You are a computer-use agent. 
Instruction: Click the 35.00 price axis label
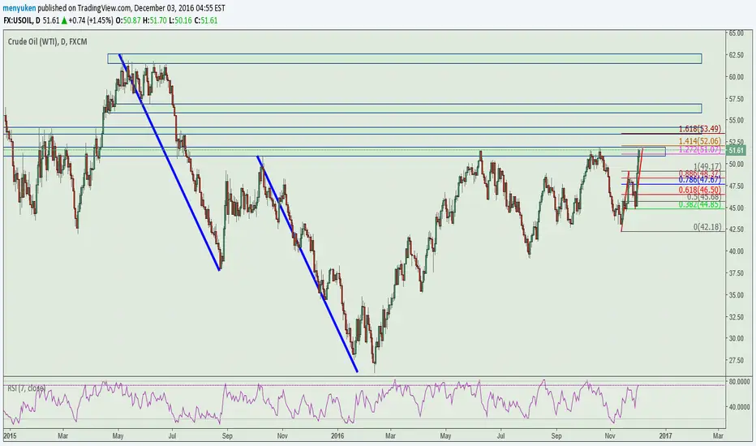tap(736, 294)
